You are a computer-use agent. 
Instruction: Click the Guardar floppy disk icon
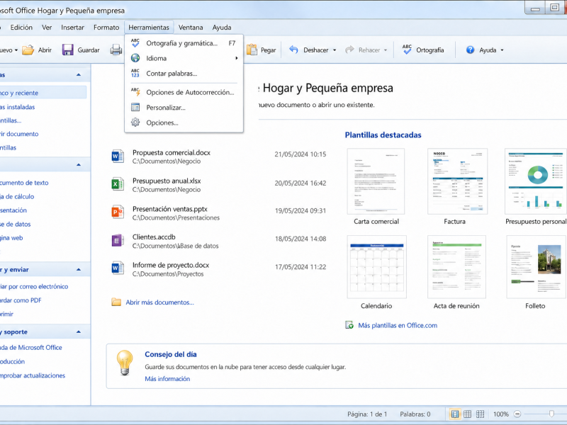pos(67,50)
